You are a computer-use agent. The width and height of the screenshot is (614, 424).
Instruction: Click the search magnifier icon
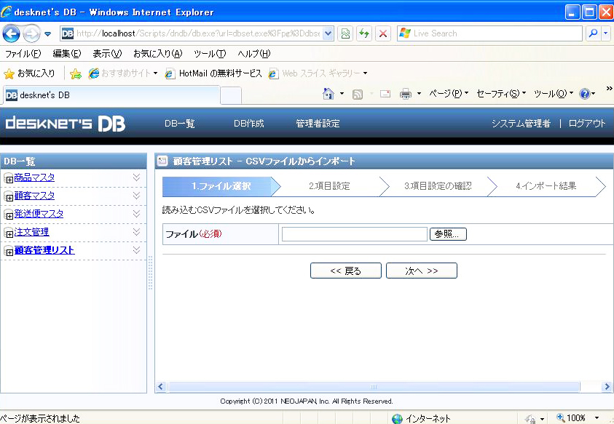[x=593, y=33]
